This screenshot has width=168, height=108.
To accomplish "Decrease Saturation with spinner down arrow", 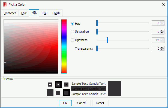I will 162,33.
